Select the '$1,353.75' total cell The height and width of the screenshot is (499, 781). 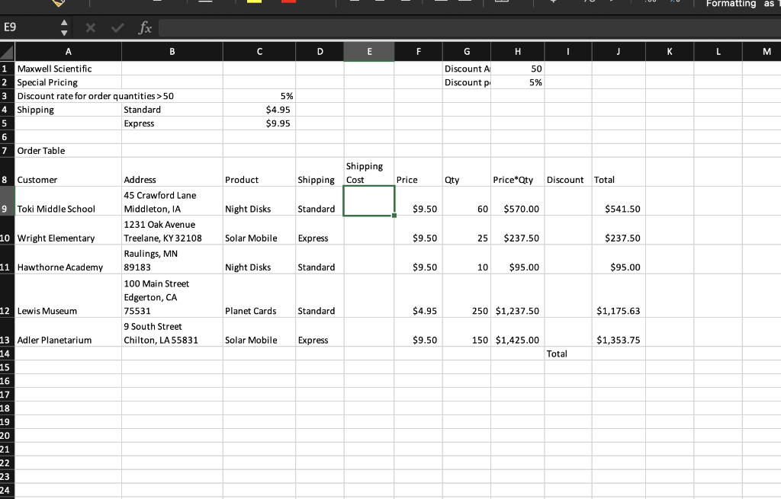tap(619, 332)
